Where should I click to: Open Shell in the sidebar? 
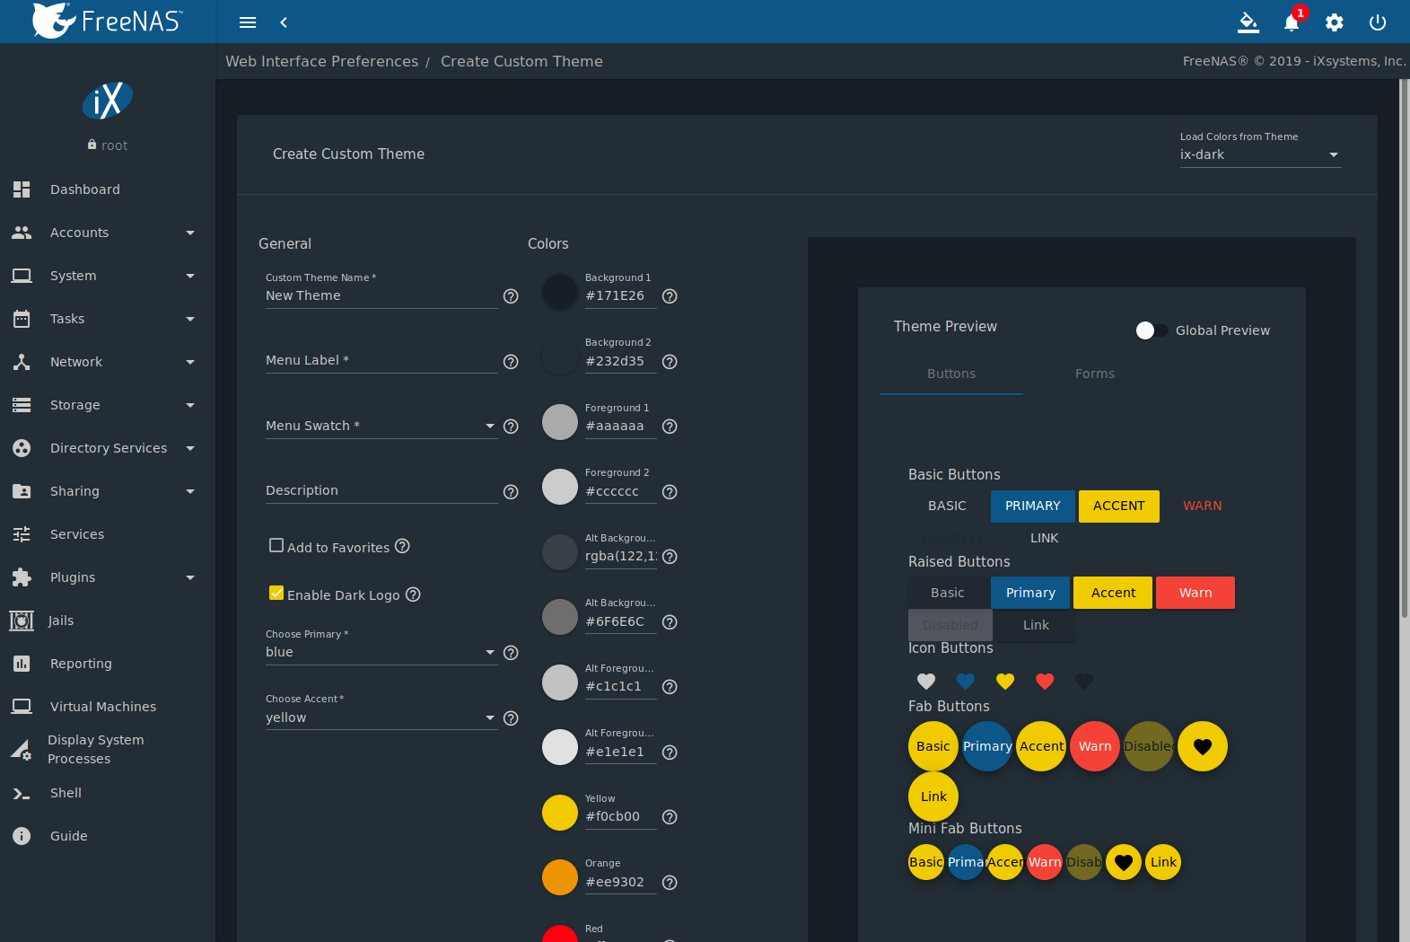pyautogui.click(x=108, y=793)
